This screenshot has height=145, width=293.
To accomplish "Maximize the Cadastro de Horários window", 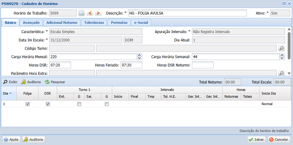I will point(284,3).
